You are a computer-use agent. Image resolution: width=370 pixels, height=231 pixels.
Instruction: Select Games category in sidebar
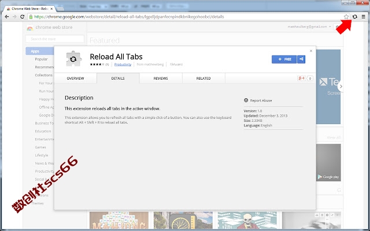point(40,147)
